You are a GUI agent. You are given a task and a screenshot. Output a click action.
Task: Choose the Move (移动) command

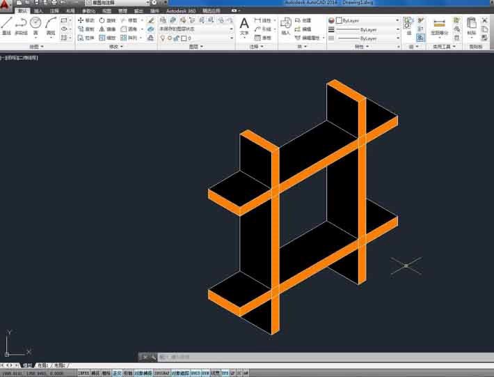[x=86, y=20]
